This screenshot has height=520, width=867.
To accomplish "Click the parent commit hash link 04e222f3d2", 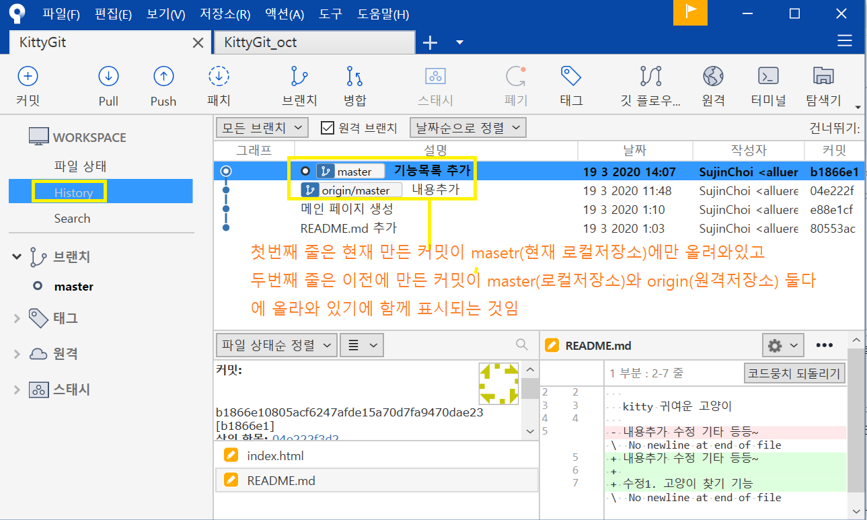I will (x=305, y=438).
